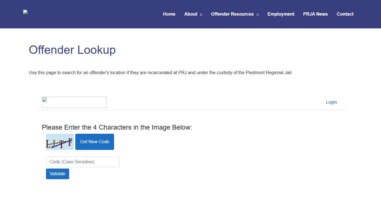Click the Login link
381x214 pixels.
click(331, 102)
